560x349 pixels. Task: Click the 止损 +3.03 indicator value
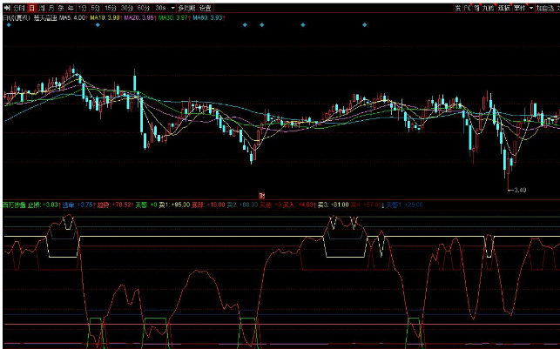[x=44, y=205]
